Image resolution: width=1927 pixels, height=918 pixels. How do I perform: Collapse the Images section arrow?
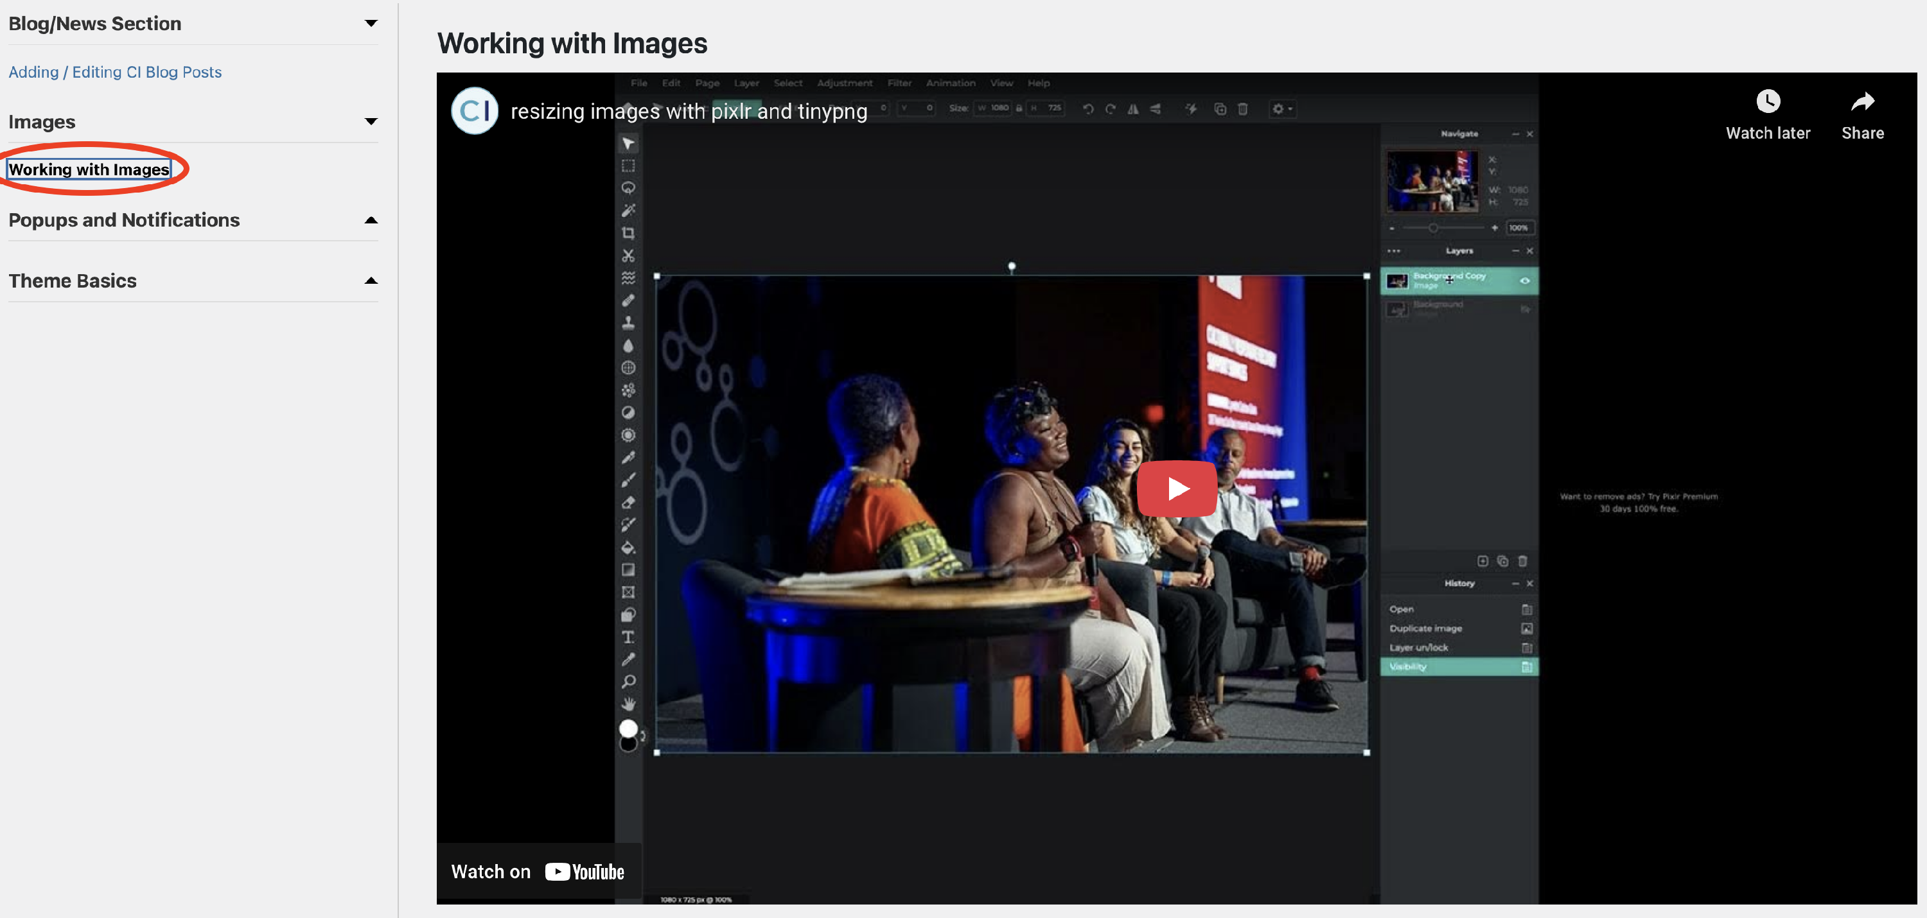click(x=370, y=121)
